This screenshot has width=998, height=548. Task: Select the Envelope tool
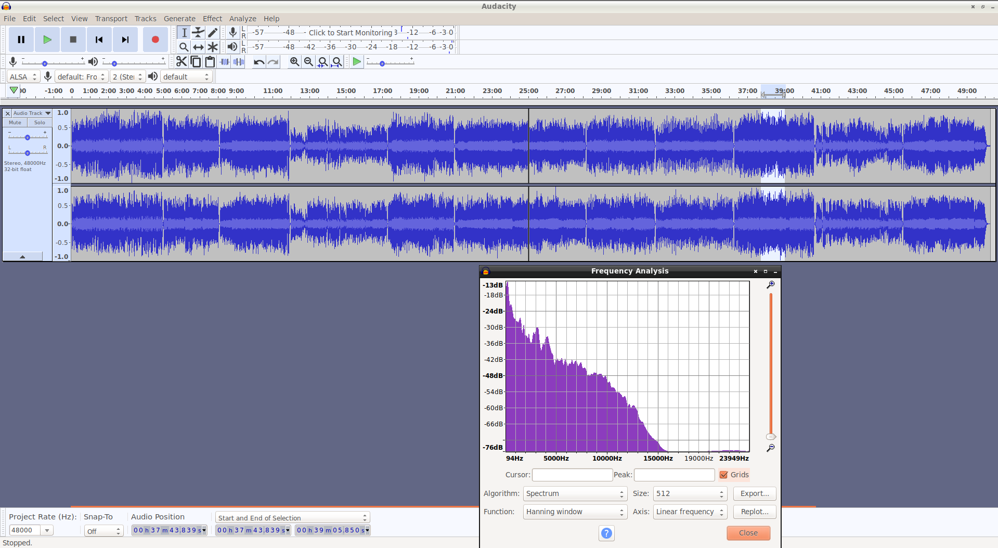tap(198, 32)
